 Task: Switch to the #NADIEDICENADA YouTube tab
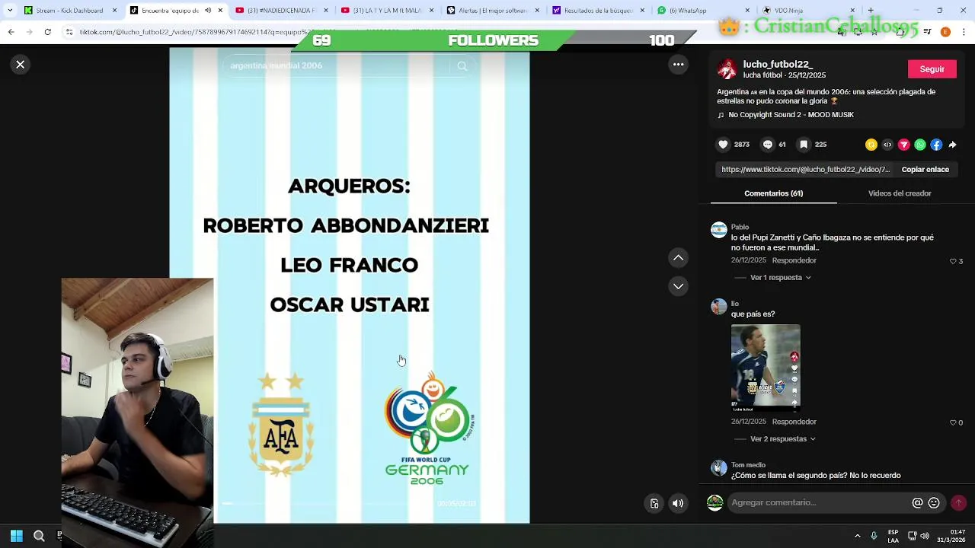280,11
